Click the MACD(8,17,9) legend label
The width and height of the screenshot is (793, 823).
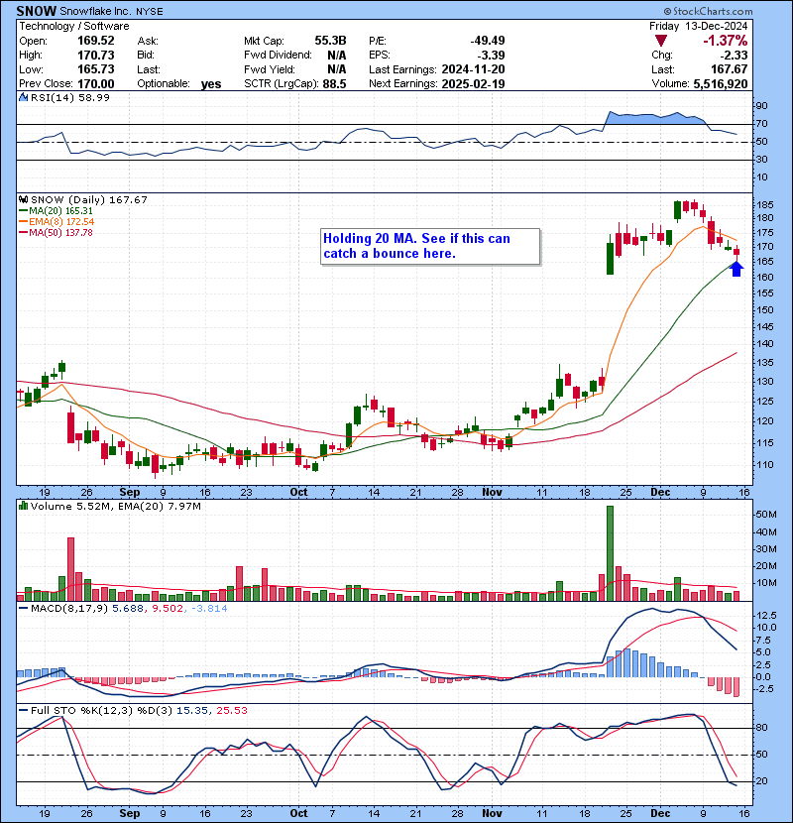[69, 609]
